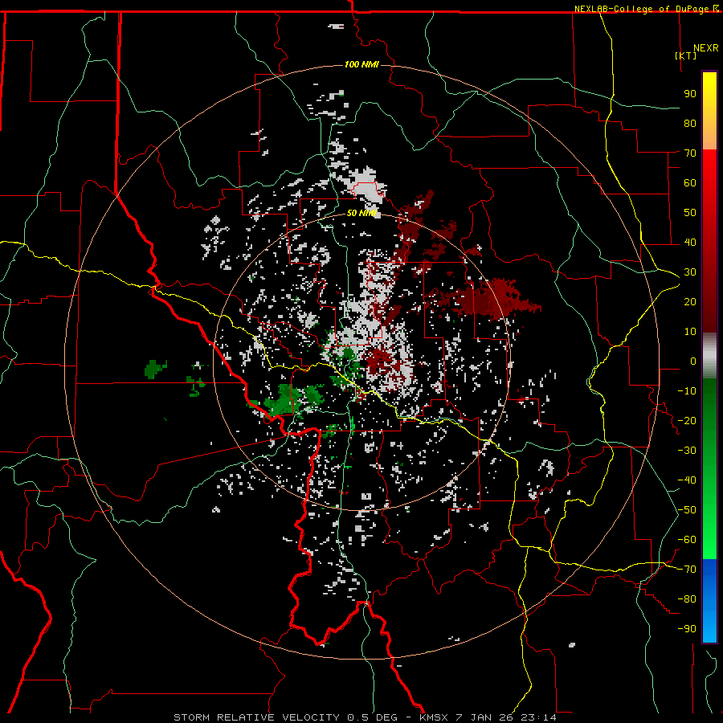The height and width of the screenshot is (723, 723).
Task: Click the STORM RELATIVE VELOCITY product title
Action: (x=256, y=717)
